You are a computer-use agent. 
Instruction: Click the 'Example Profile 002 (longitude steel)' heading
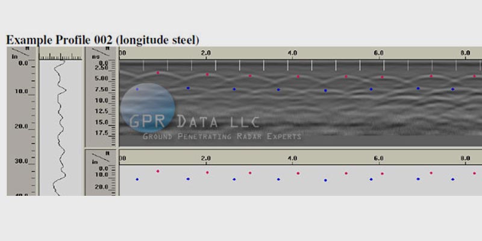102,40
